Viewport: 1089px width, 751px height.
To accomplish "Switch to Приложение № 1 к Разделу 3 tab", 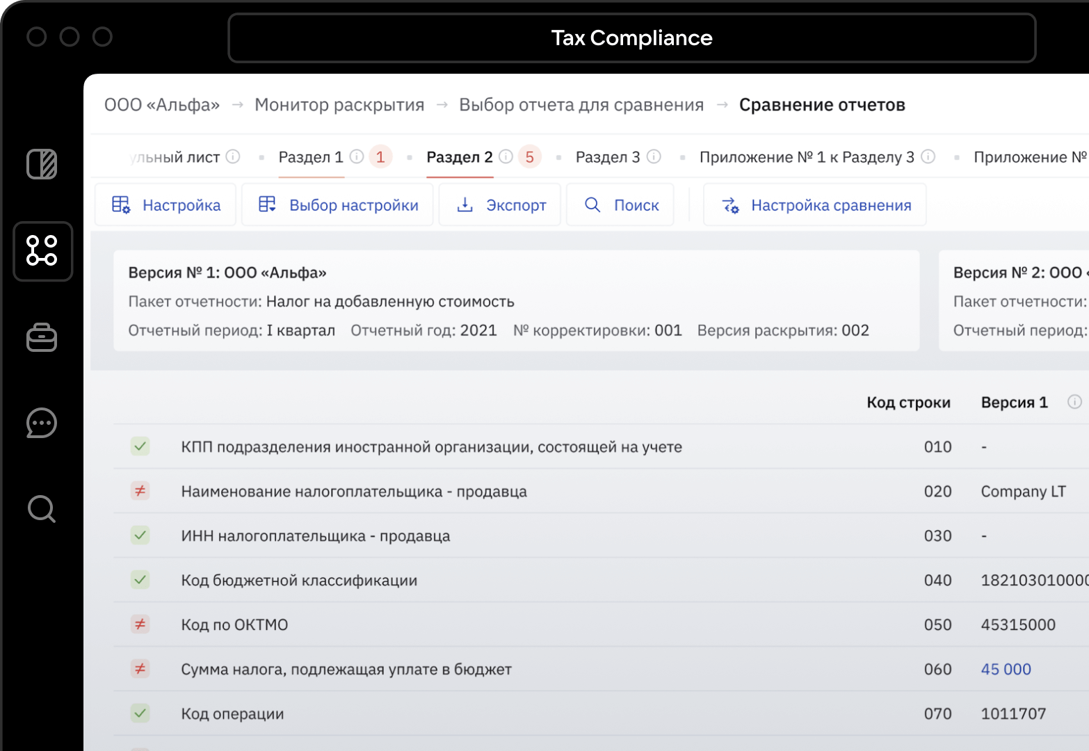I will (x=807, y=157).
